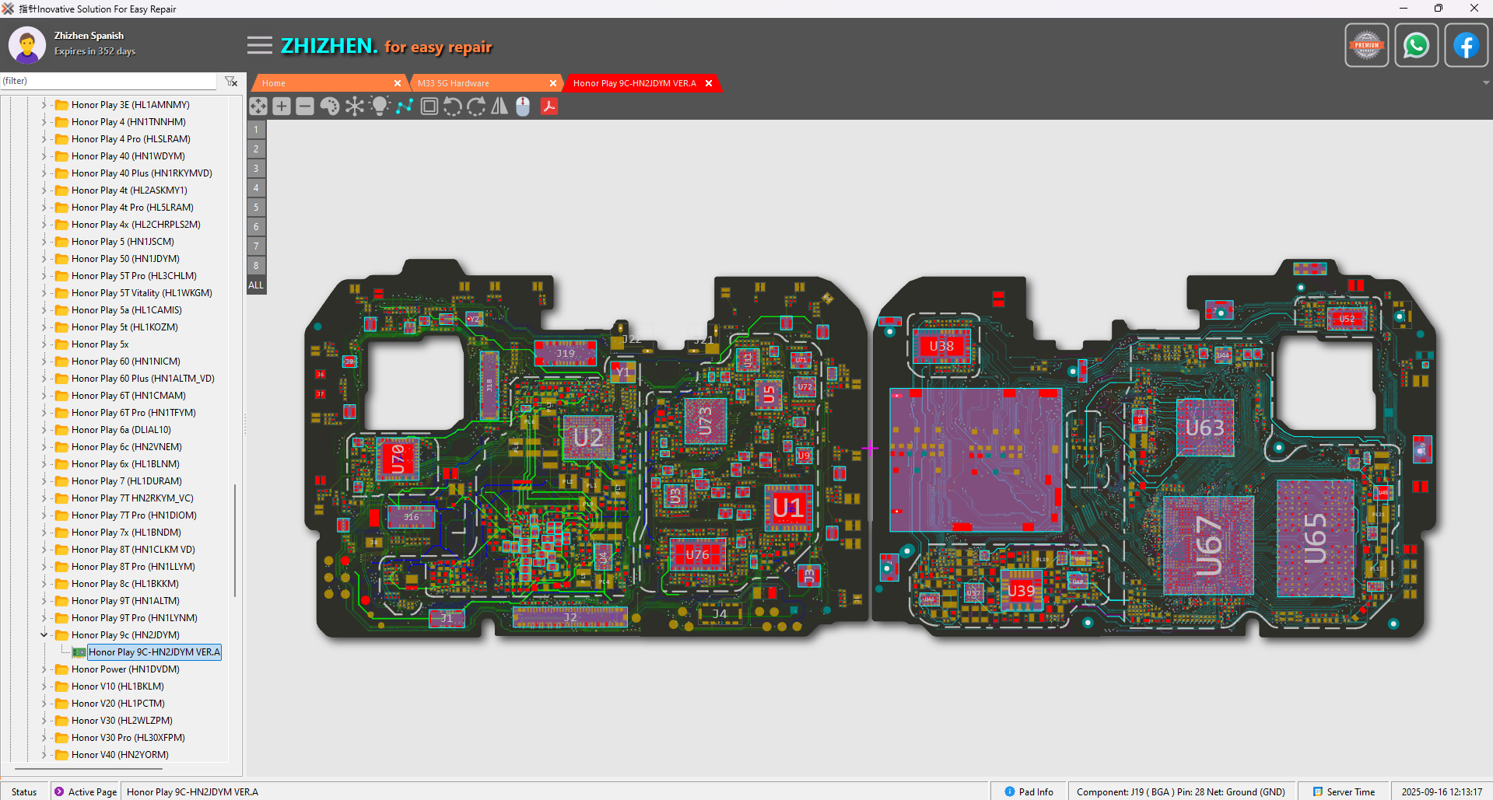The image size is (1493, 800).
Task: Click the Pad Info icon
Action: (1009, 791)
